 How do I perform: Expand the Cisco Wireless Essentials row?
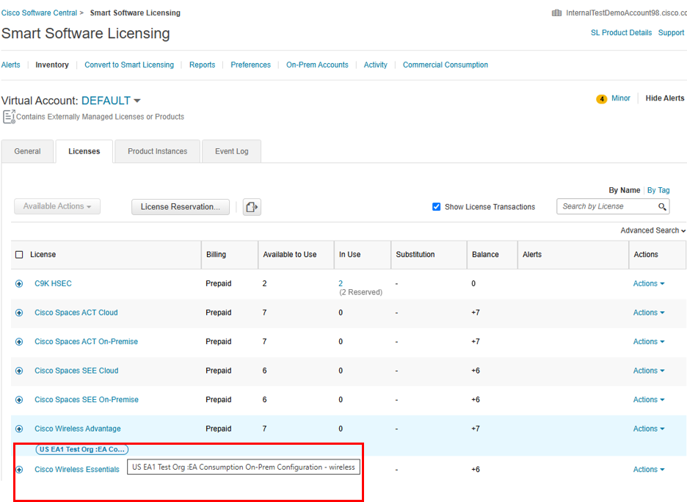pos(19,470)
